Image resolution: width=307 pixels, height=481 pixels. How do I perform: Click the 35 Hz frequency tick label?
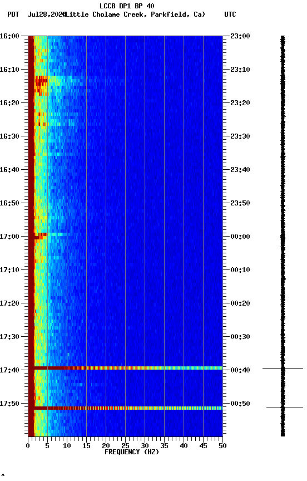pos(164,446)
